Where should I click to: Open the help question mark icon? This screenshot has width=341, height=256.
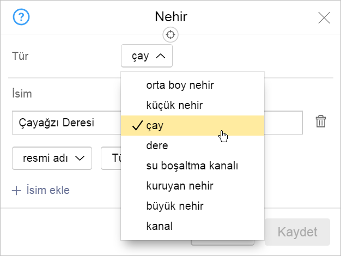(21, 17)
